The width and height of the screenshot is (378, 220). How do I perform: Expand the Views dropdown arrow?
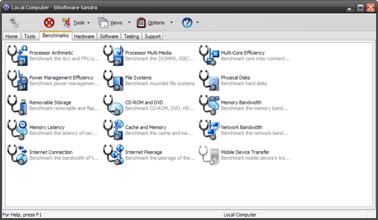coord(129,23)
